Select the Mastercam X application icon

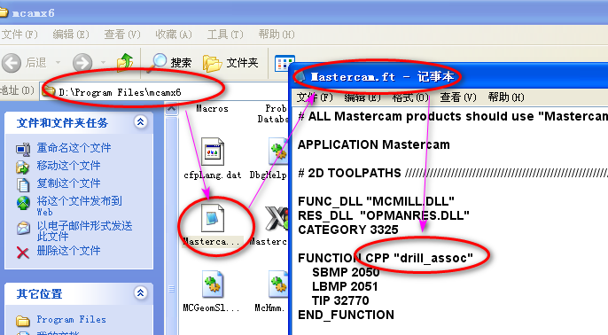point(277,217)
